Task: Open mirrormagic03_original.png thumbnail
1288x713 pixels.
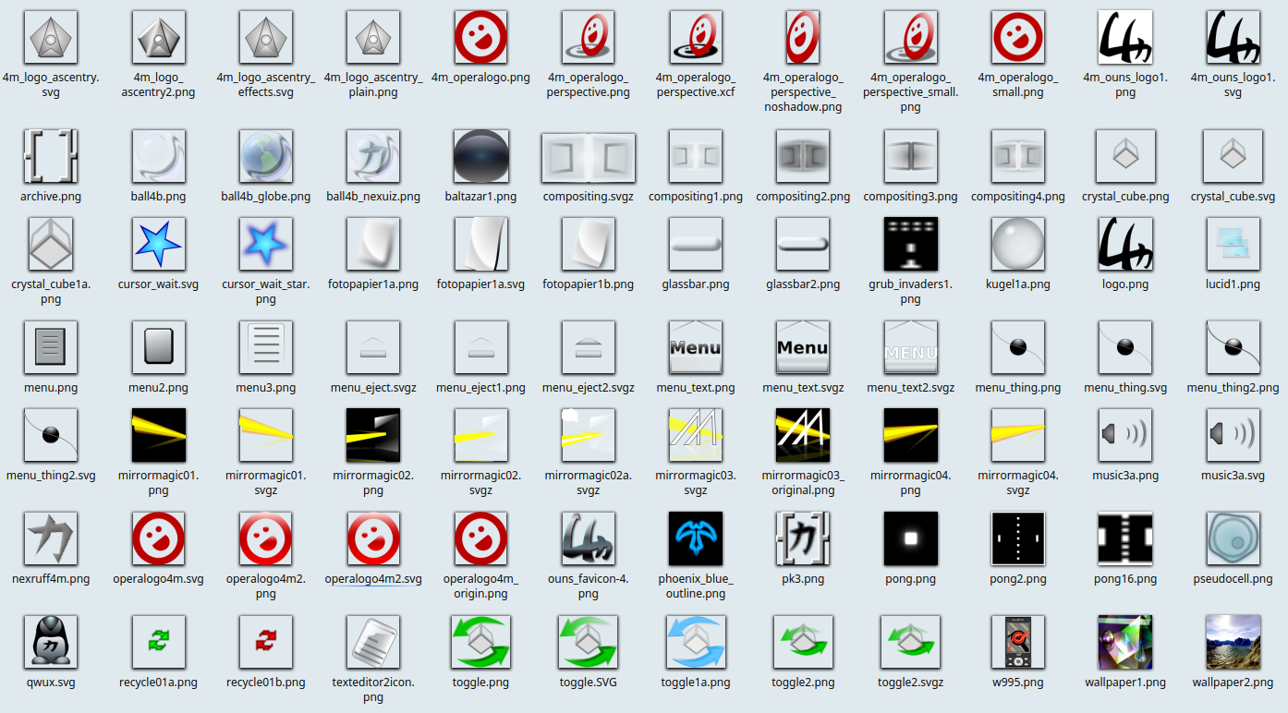Action: click(803, 435)
